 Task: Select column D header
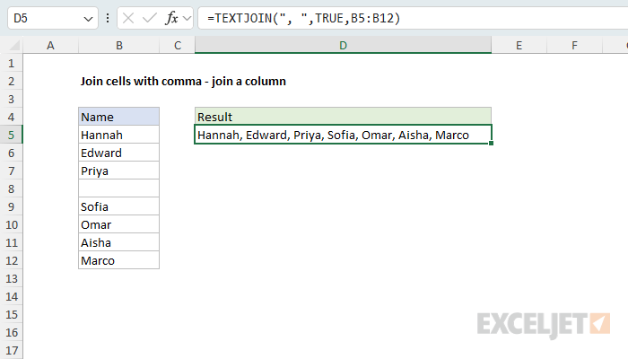click(344, 45)
